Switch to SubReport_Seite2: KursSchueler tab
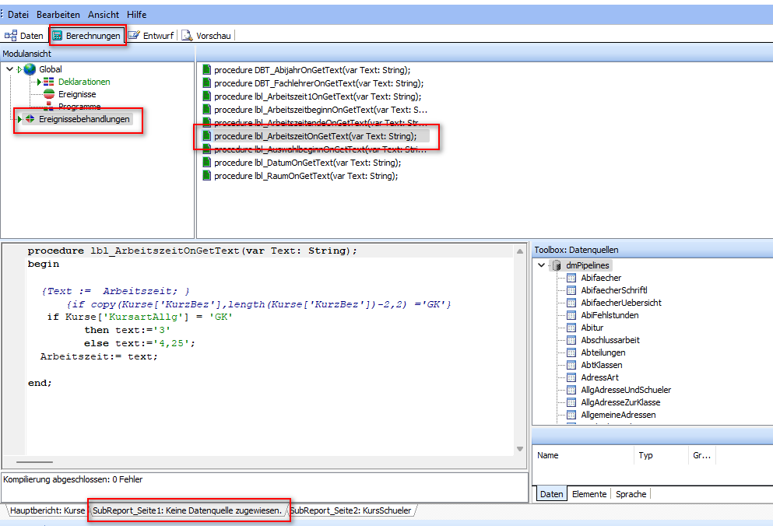The image size is (773, 526). (x=350, y=510)
